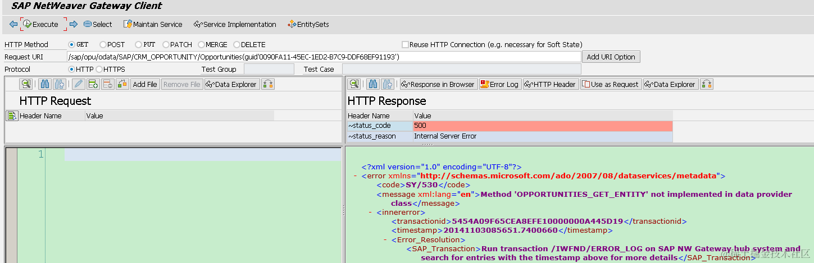
Task: Run the request with Execute
Action: point(40,24)
